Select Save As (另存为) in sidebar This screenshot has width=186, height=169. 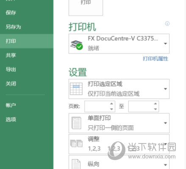point(13,27)
